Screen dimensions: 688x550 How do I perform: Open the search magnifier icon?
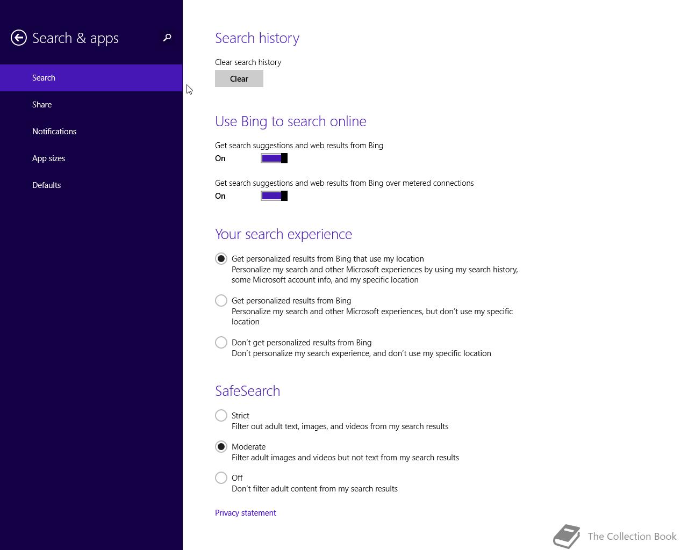(x=167, y=38)
